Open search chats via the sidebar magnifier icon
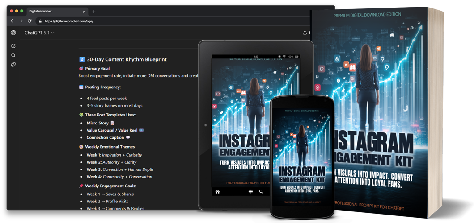 click(13, 55)
